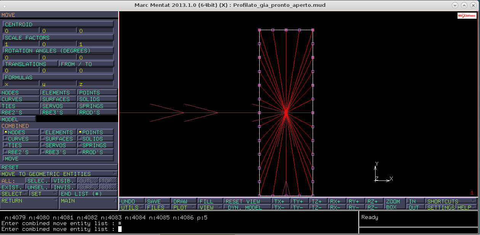Translate view with TX+ button
This screenshot has height=235, width=480.
coord(281,201)
